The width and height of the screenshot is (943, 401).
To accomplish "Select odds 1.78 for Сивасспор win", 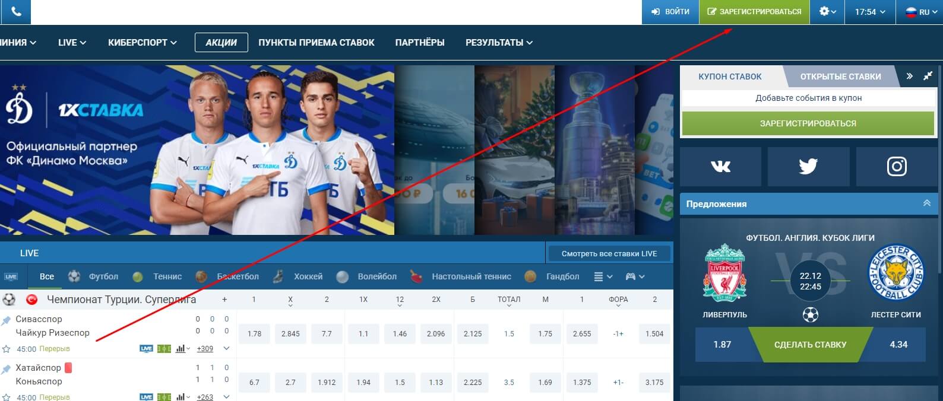I will point(254,334).
